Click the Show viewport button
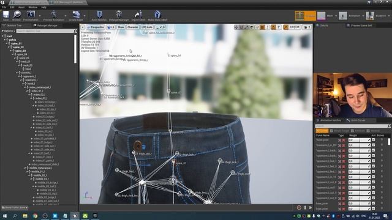The width and height of the screenshot is (392, 220). click(x=121, y=27)
